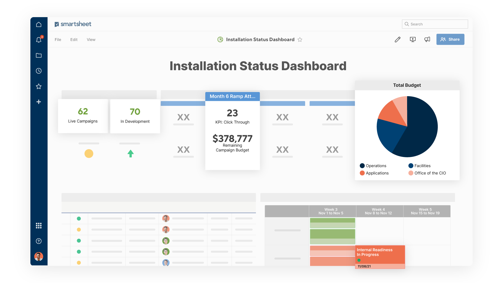Viewport: 503px width, 283px height.
Task: Click the Share button
Action: (x=450, y=39)
